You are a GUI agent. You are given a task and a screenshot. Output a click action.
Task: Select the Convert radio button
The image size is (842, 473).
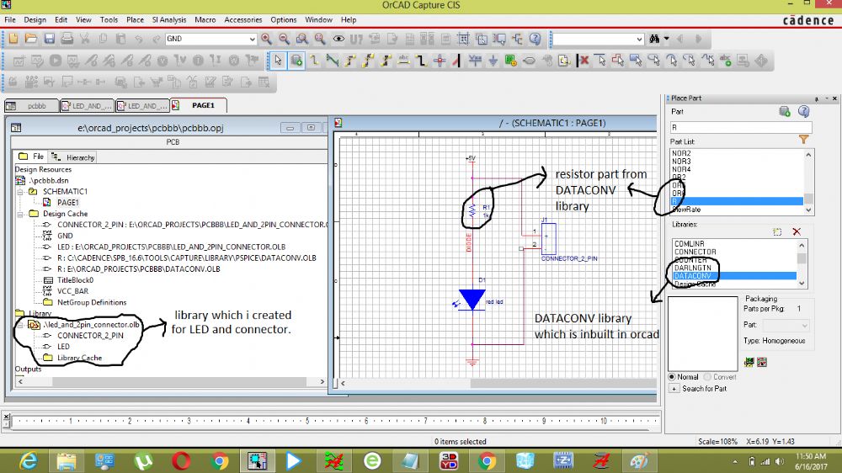click(707, 377)
